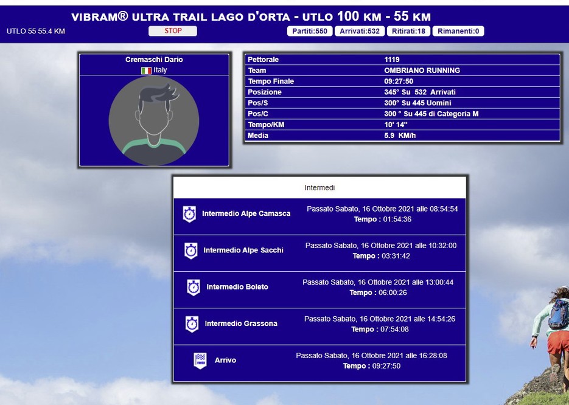Click the Italy flag icon
This screenshot has height=405, width=569.
[146, 71]
